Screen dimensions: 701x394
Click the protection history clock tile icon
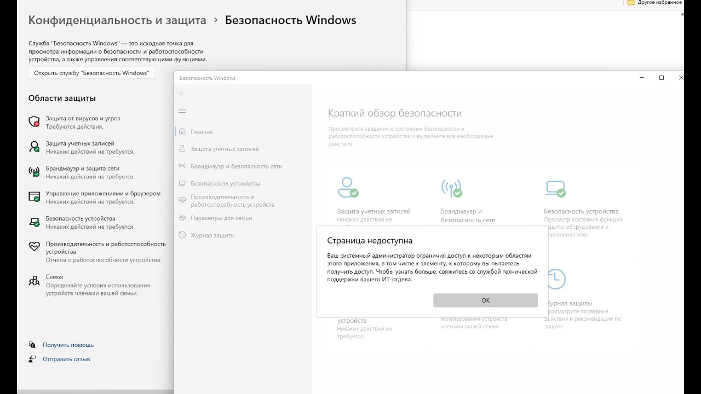click(555, 279)
